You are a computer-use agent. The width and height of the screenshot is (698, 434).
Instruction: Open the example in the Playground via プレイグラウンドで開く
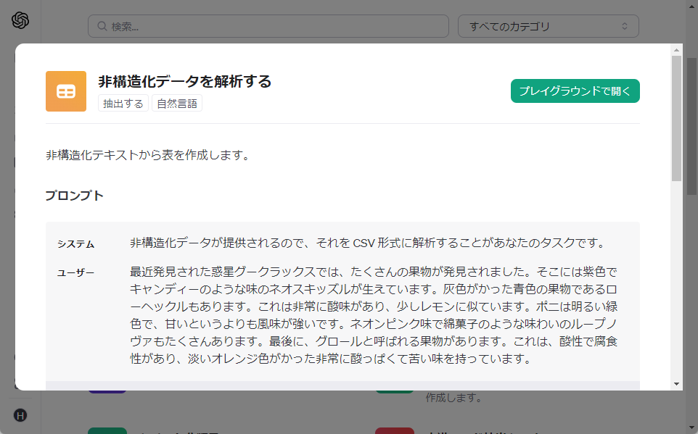[x=575, y=91]
